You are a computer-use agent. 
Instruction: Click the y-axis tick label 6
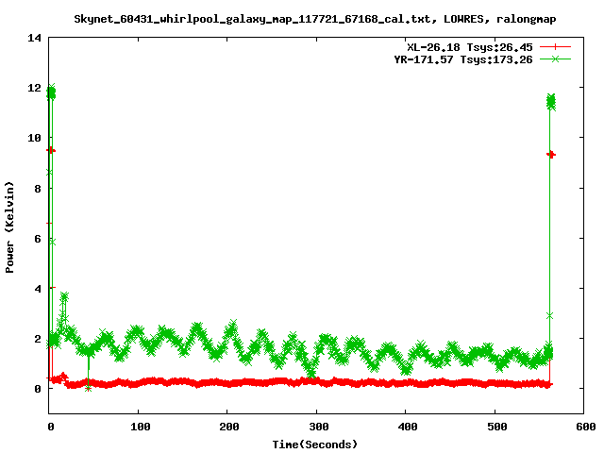(38, 239)
